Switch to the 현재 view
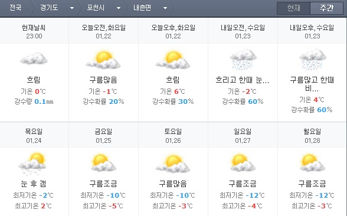 click(x=294, y=8)
